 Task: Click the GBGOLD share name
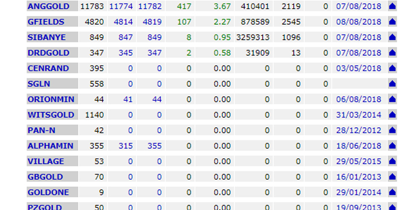pos(45,177)
